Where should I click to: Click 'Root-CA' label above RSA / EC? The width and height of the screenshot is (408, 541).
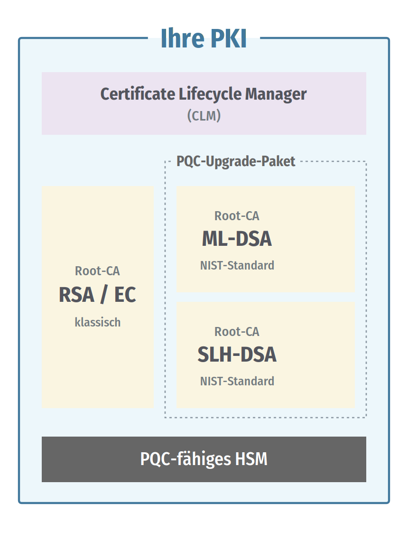point(98,271)
